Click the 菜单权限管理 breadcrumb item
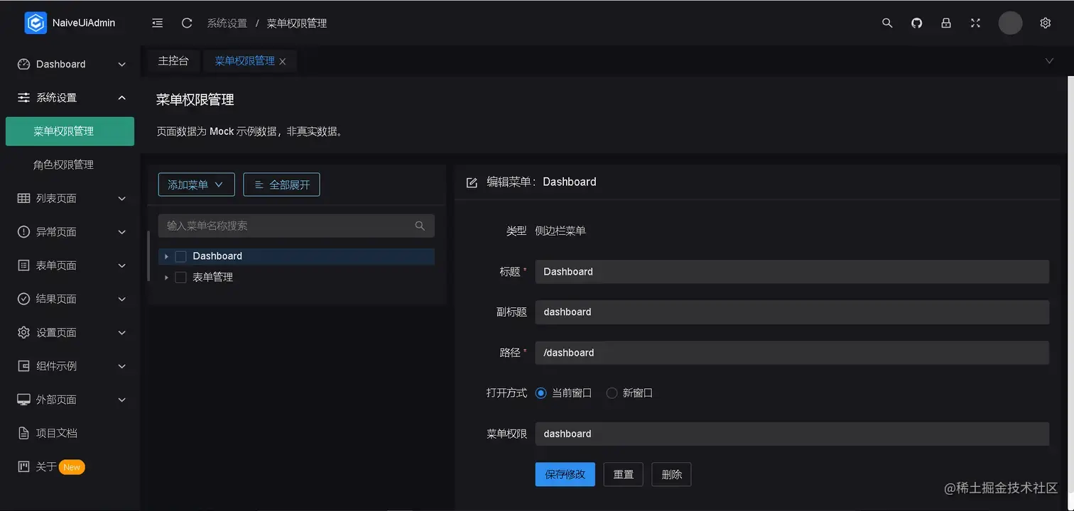This screenshot has width=1074, height=511. 297,23
